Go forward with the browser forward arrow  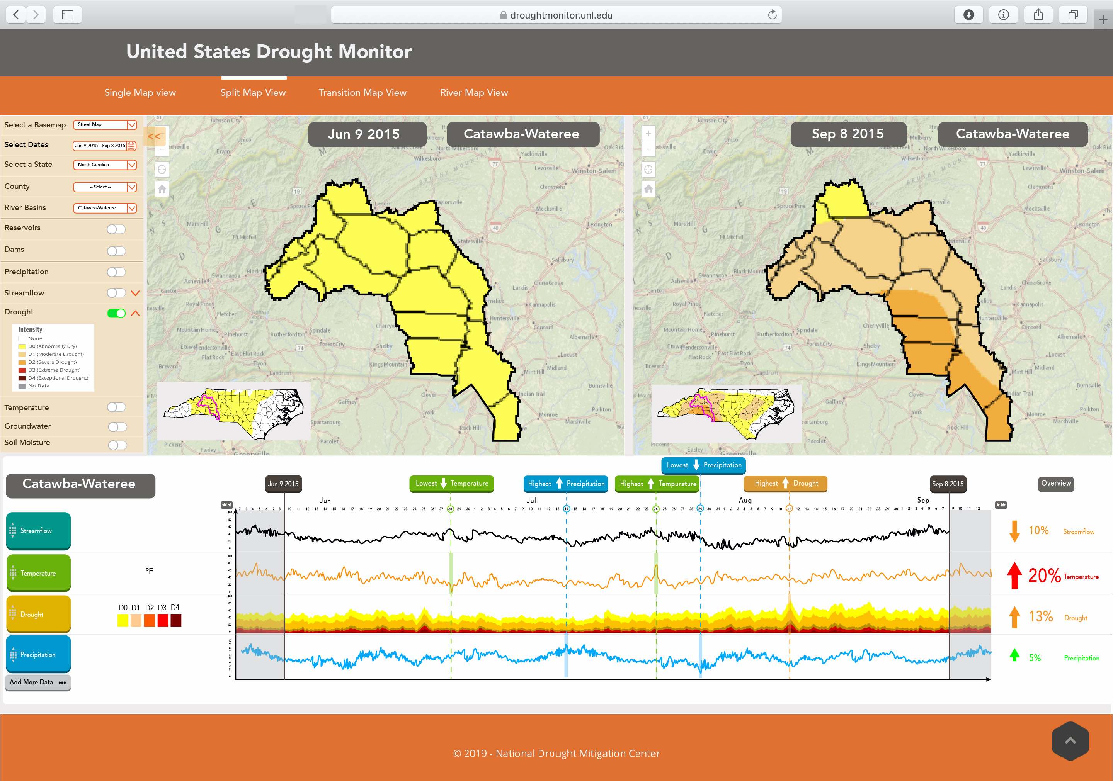click(x=36, y=15)
